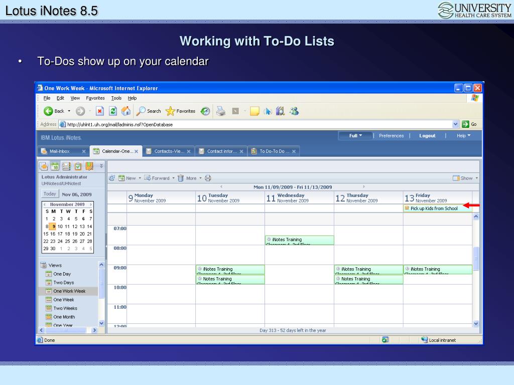The height and width of the screenshot is (385, 514).
Task: Click the browser Back button
Action: point(54,111)
